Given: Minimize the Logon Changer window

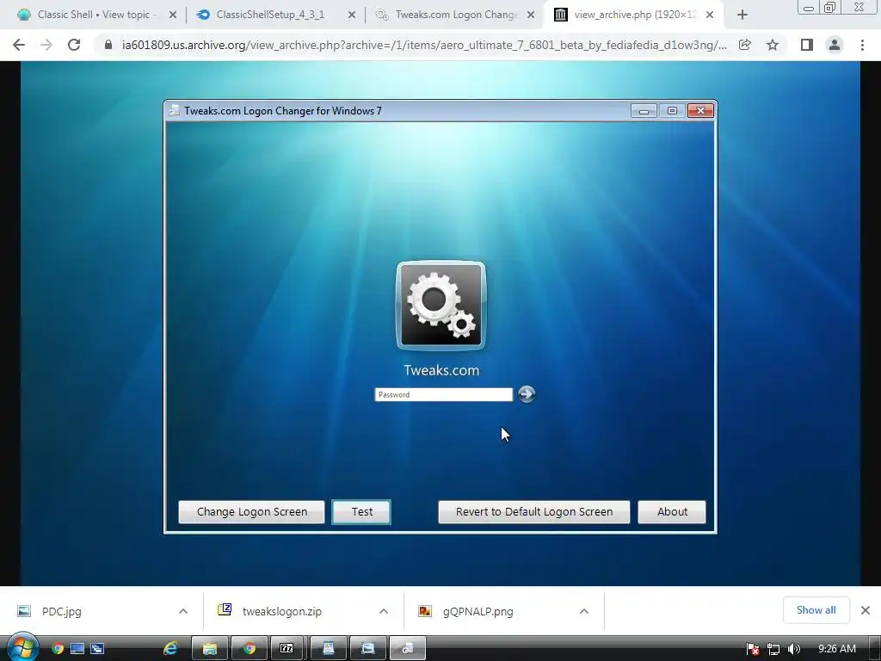Looking at the screenshot, I should click(x=644, y=111).
